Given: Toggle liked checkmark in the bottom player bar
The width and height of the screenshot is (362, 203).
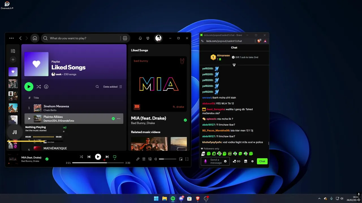Looking at the screenshot, I should point(47,159).
